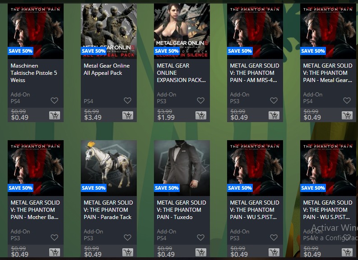Wishlist heart for Maschinen Taktische Pistole 5 Weiss
Viewport: 358px width, 260px height.
click(x=54, y=100)
